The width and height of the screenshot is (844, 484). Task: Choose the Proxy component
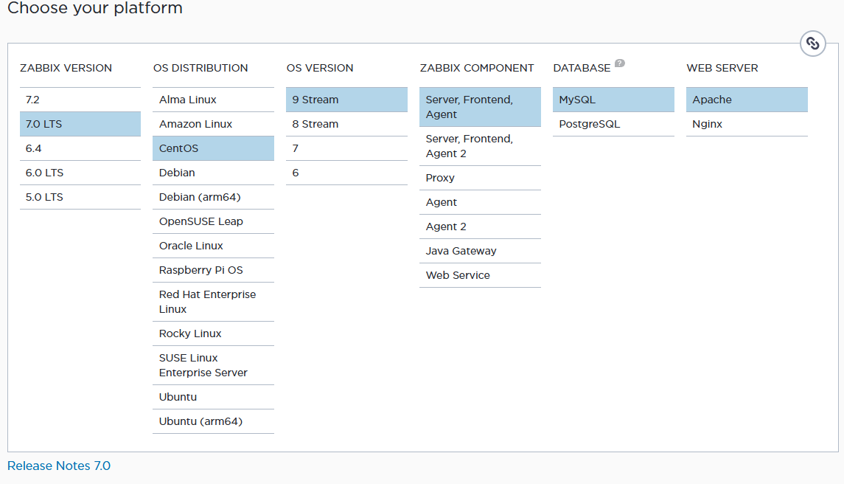(x=480, y=178)
